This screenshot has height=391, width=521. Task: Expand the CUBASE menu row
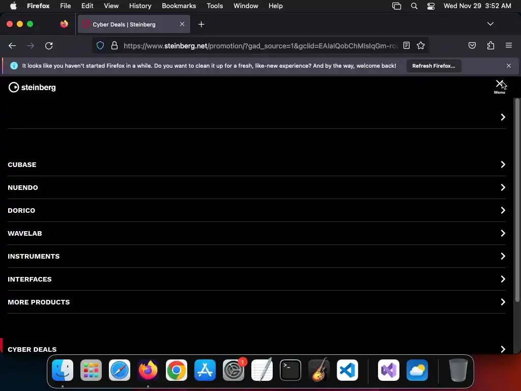256,164
